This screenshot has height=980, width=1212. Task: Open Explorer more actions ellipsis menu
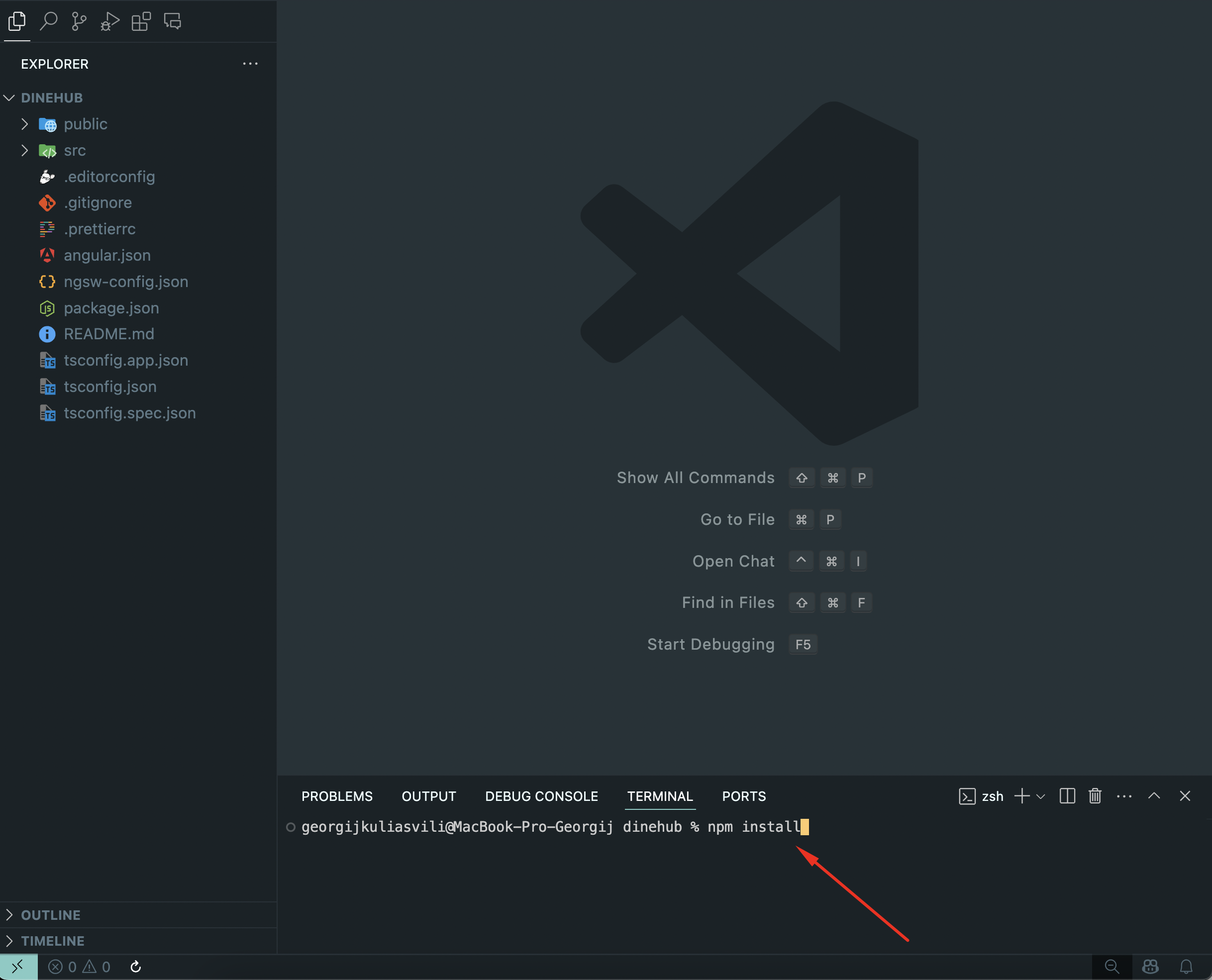[250, 64]
